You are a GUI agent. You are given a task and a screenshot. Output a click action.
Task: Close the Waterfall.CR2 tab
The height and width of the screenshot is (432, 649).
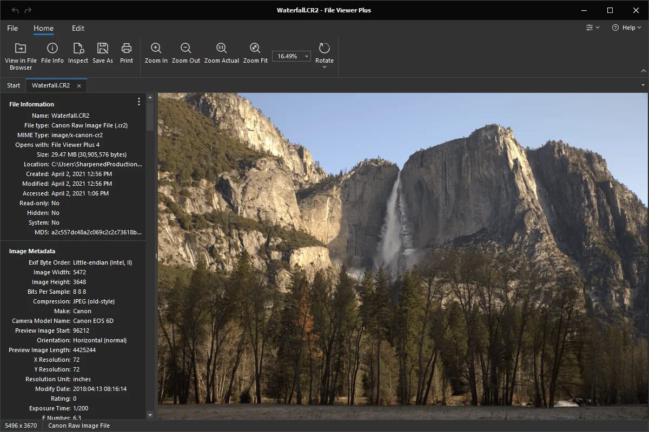pyautogui.click(x=79, y=86)
